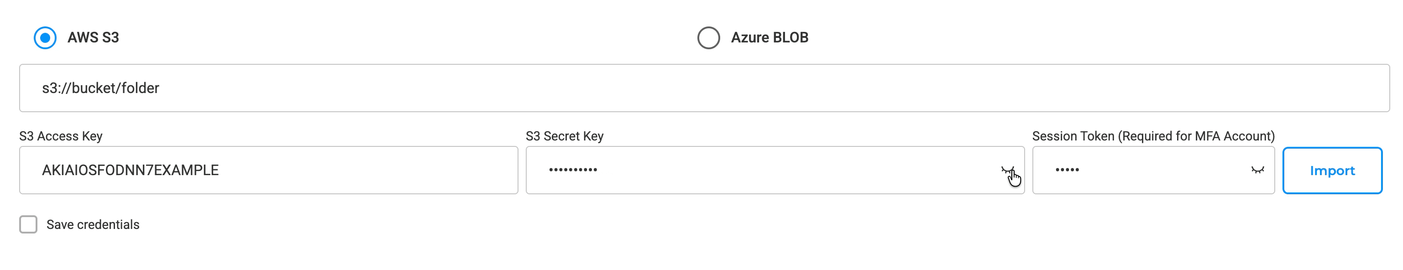Click the masked dots in Session Token
Image resolution: width=1403 pixels, height=270 pixels.
pyautogui.click(x=1067, y=170)
